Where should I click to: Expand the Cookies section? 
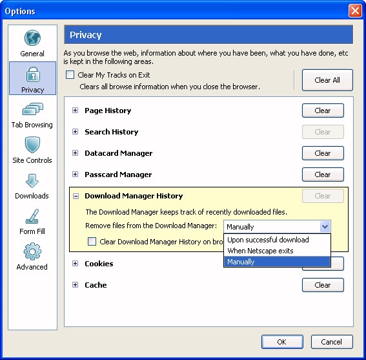75,264
